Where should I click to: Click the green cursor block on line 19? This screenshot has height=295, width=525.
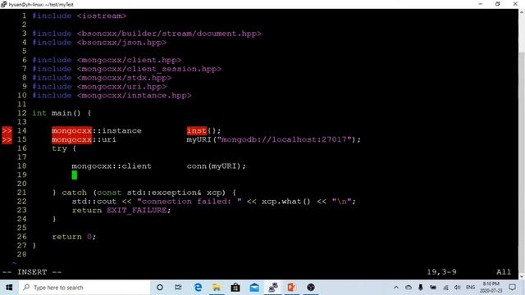(x=75, y=175)
